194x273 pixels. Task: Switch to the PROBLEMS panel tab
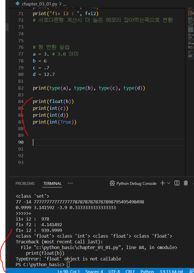pos(25,183)
